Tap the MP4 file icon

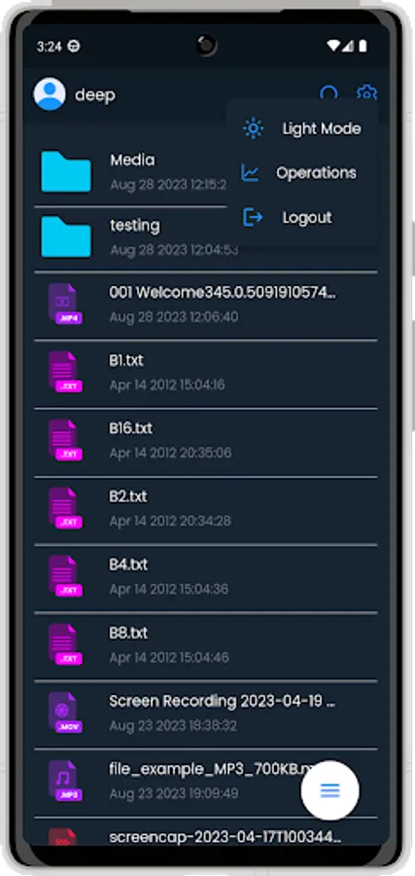tap(65, 305)
